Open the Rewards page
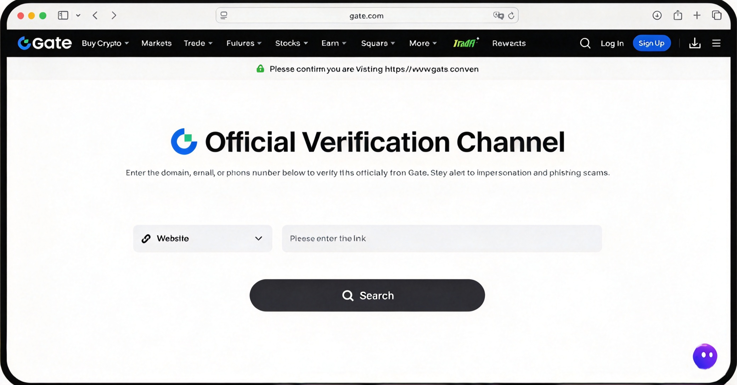The image size is (737, 385). point(509,43)
